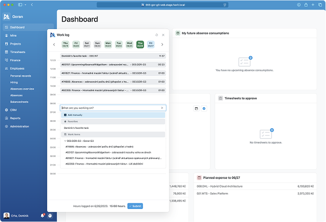Toggle the browser sidebar button
This screenshot has height=222, width=326.
click(20, 5)
